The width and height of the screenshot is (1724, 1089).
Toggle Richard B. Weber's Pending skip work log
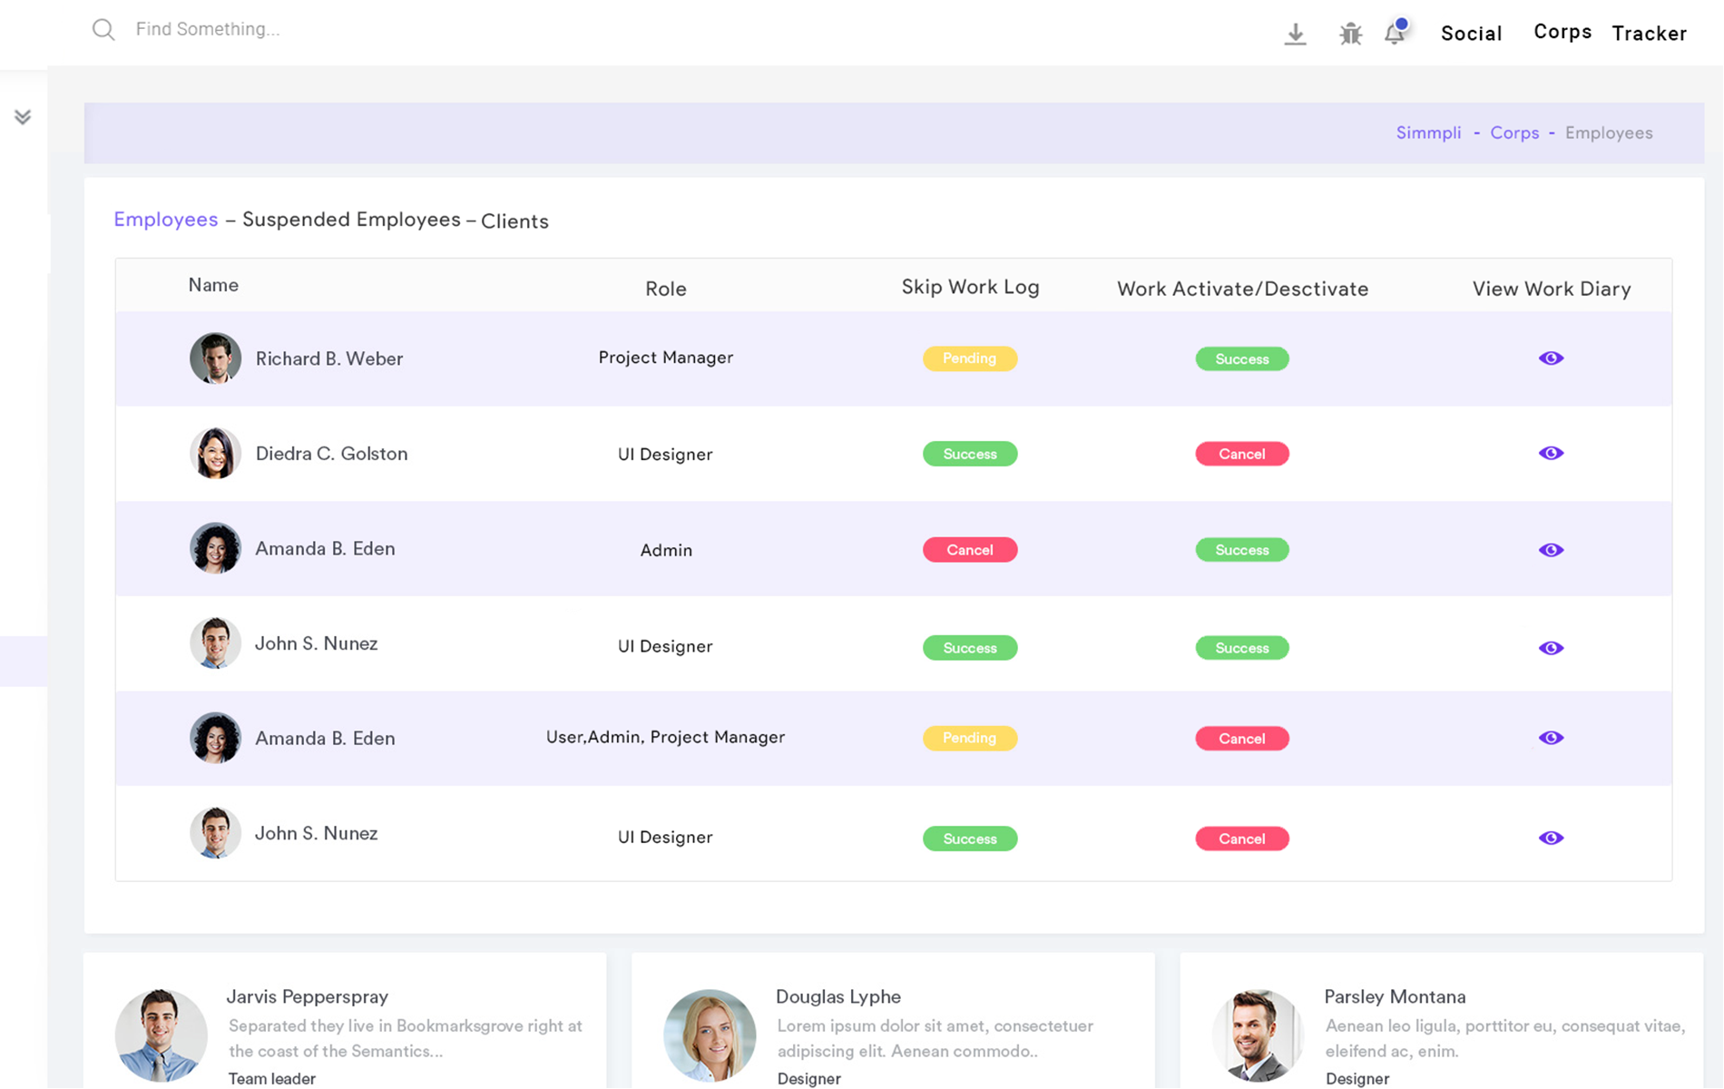coord(969,358)
